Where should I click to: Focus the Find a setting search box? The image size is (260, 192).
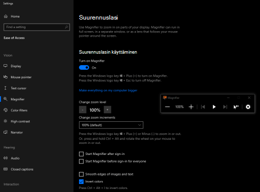click(36, 27)
